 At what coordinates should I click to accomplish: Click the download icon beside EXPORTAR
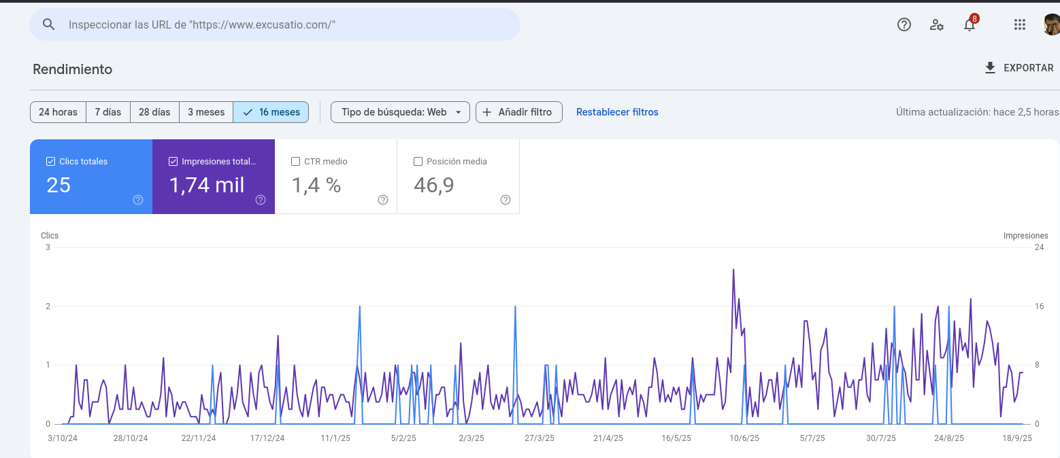coord(990,68)
